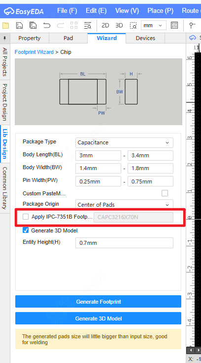Click the Undo arrow icon

tap(47, 25)
